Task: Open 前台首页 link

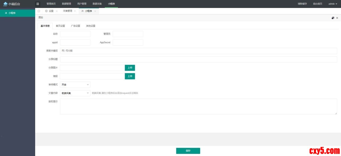Action: click(x=318, y=4)
